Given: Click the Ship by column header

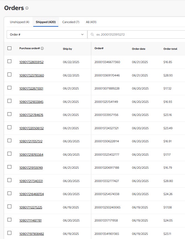Looking at the screenshot, I should point(67,49).
